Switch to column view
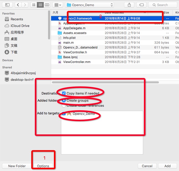 (47, 5)
